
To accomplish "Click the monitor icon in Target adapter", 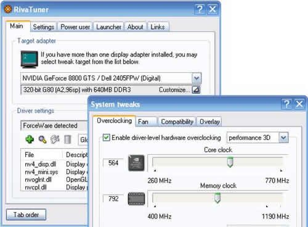I will (30, 59).
